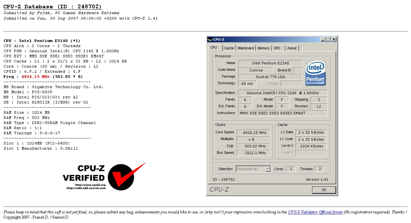Click the Bus Speed value 2012.1 MHz

tap(253, 153)
